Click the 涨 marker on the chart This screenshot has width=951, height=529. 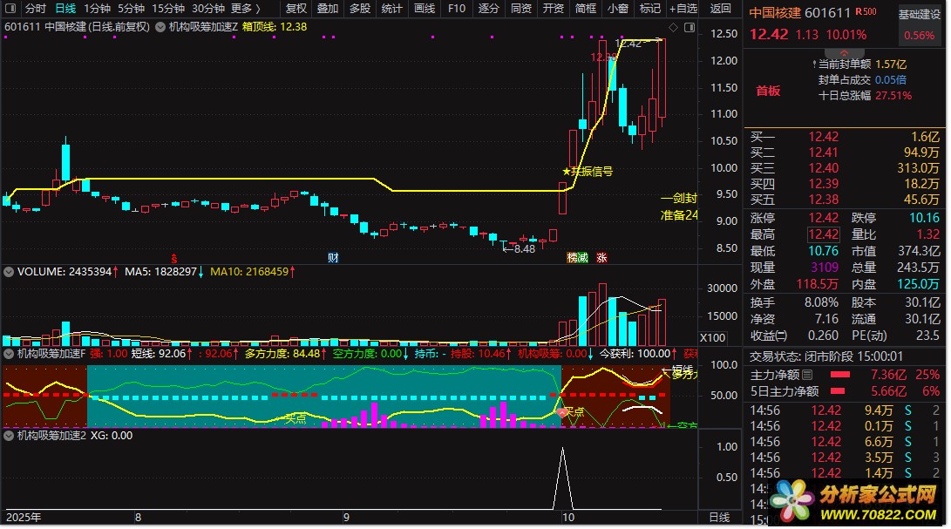pyautogui.click(x=601, y=258)
